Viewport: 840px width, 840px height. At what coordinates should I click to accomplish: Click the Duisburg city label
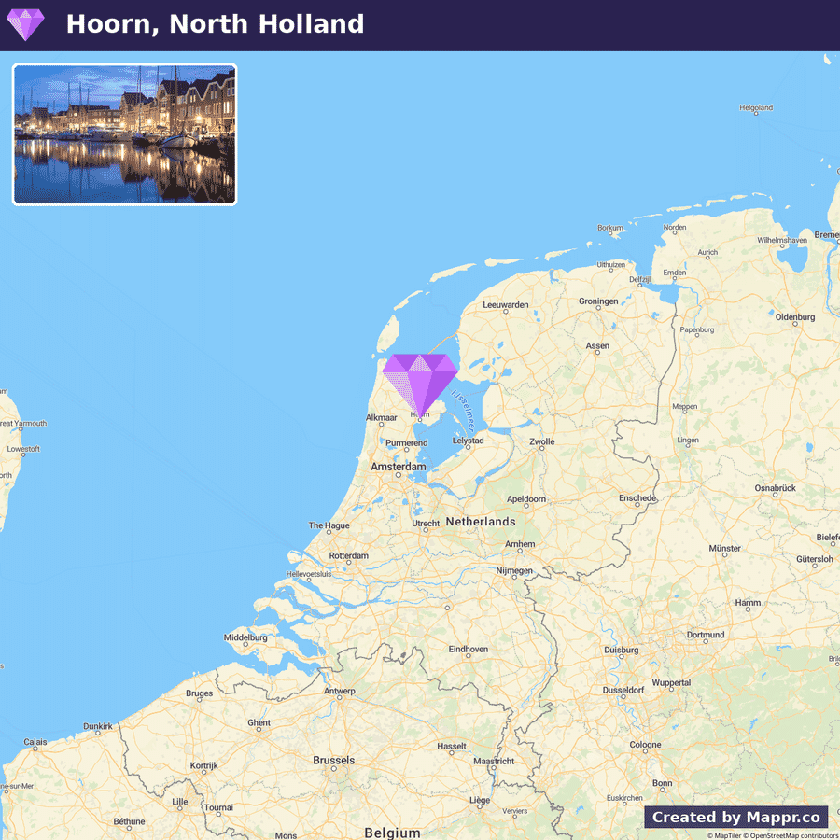pyautogui.click(x=622, y=650)
